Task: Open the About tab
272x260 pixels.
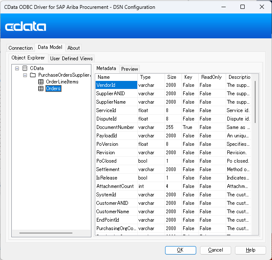Action: click(74, 48)
